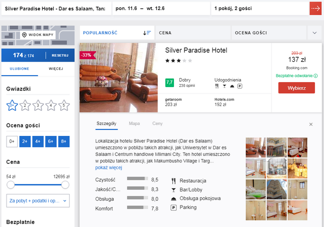Open the first hotel photo thumbnail
The image size is (324, 227).
[x=255, y=147]
